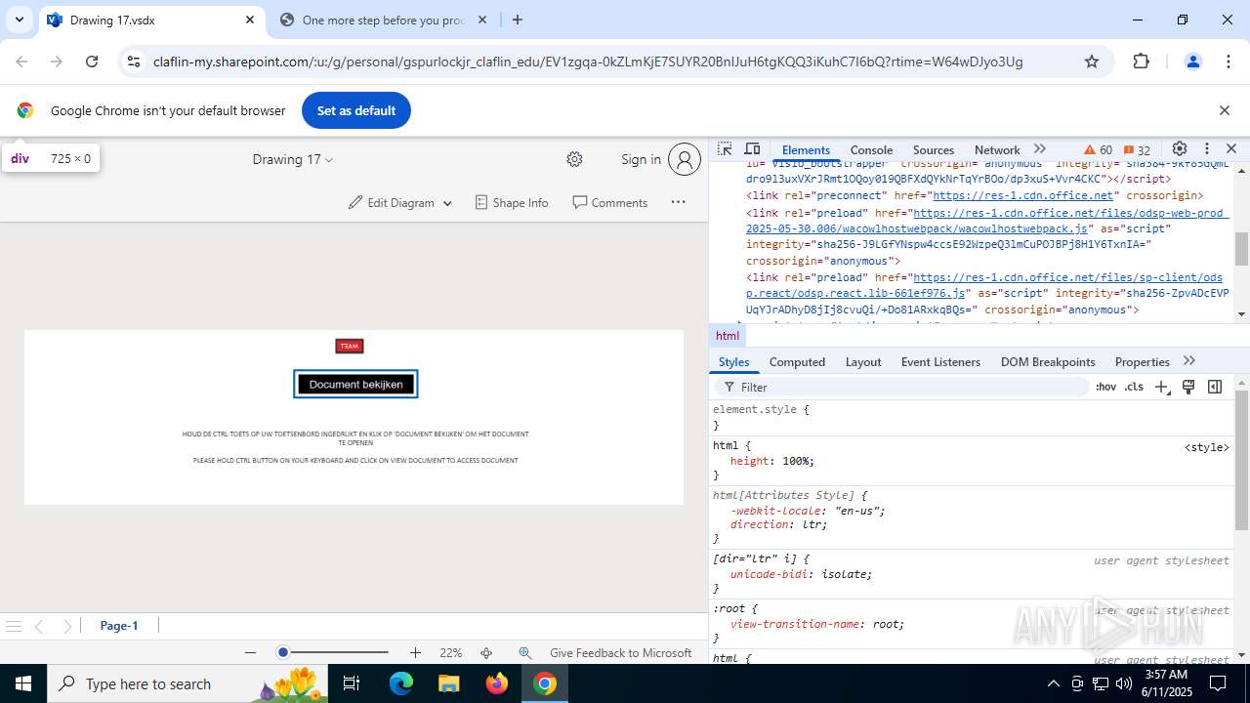
Task: Open the DevTools inspect element picker
Action: 725,149
